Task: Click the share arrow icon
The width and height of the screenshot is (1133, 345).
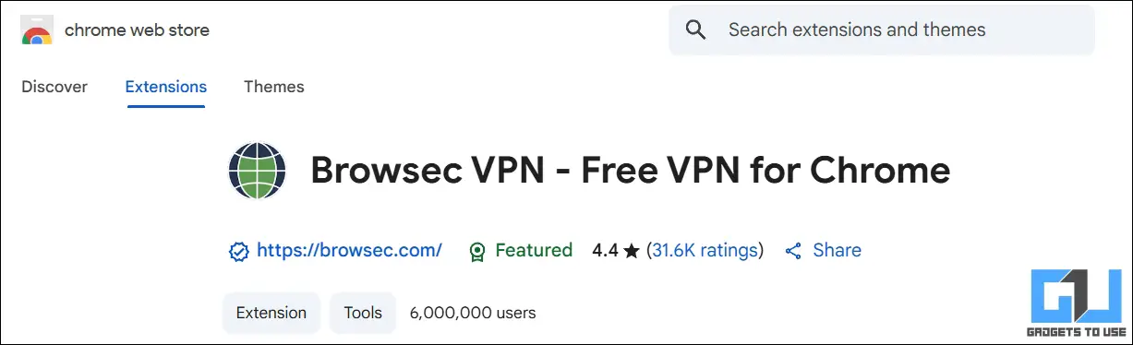Action: (x=792, y=251)
